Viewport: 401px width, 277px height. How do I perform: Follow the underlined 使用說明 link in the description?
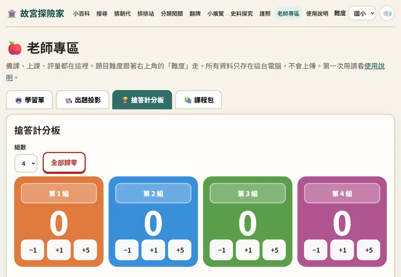[375, 66]
